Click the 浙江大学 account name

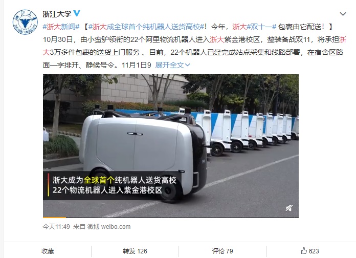pyautogui.click(x=57, y=14)
